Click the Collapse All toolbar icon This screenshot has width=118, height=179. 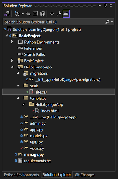coord(35,14)
